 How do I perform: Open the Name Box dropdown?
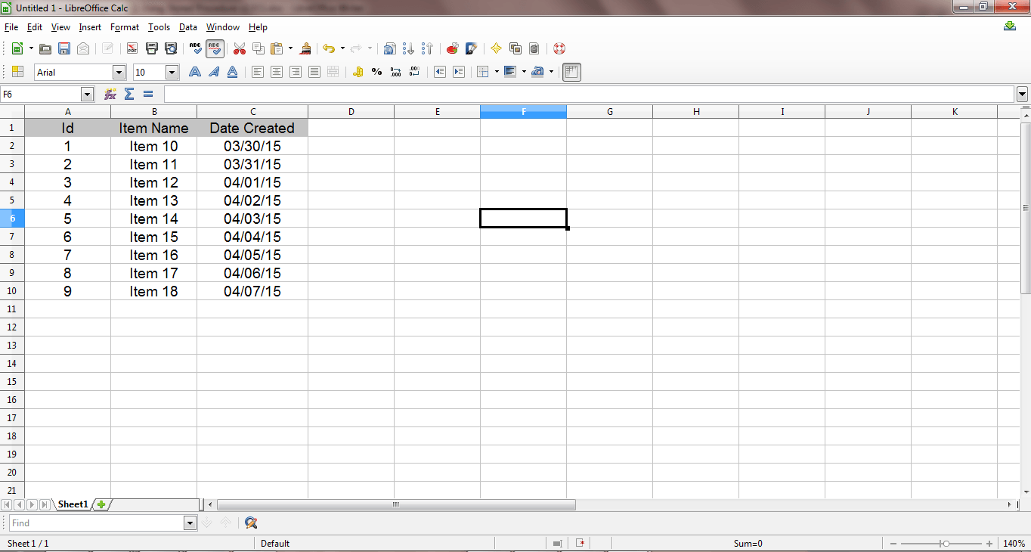tap(87, 94)
